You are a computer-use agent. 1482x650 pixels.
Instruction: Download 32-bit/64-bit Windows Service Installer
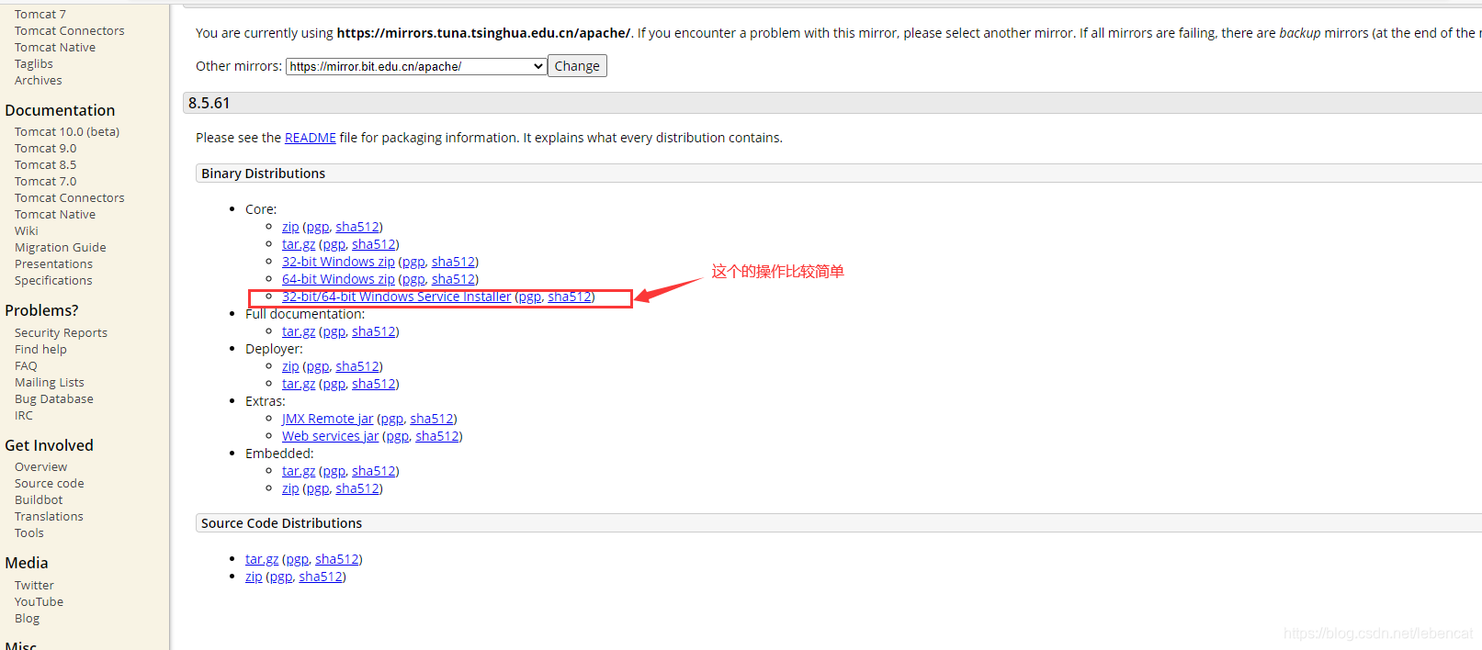[397, 297]
